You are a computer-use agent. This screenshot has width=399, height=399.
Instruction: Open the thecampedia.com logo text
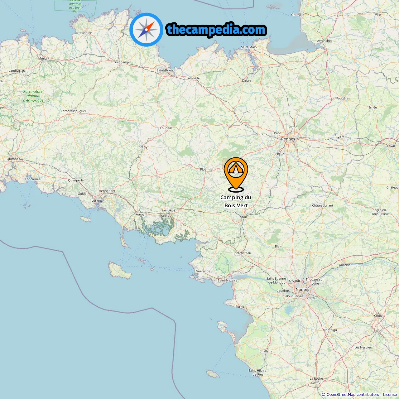click(x=216, y=30)
